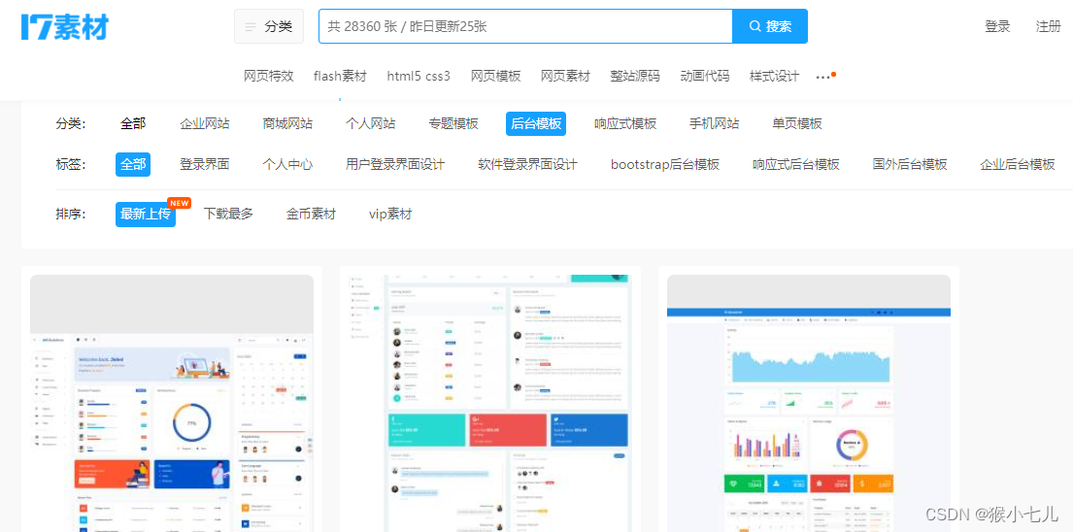The height and width of the screenshot is (532, 1073).
Task: Click the blue 搜索 search button
Action: (x=770, y=26)
